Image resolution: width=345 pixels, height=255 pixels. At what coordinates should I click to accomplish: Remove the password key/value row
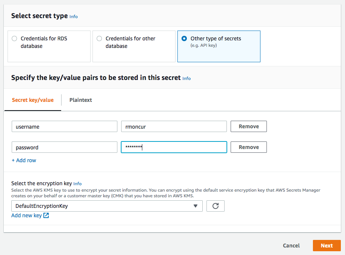click(x=248, y=147)
